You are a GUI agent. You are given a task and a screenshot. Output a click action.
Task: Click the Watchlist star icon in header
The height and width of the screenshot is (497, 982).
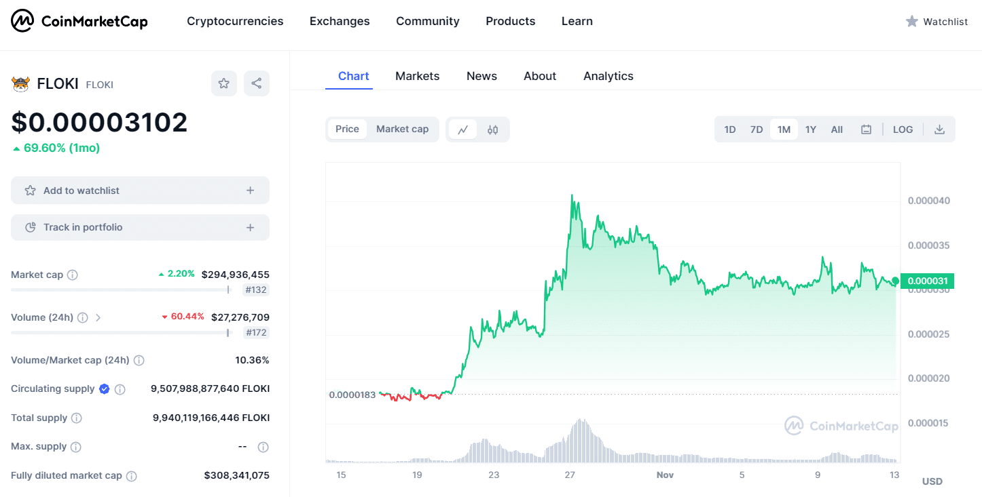click(912, 22)
